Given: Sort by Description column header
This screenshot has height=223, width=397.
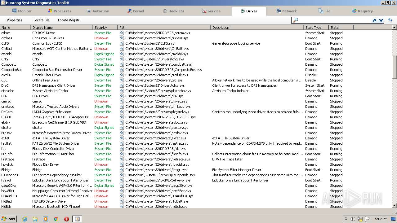Looking at the screenshot, I should [x=257, y=28].
